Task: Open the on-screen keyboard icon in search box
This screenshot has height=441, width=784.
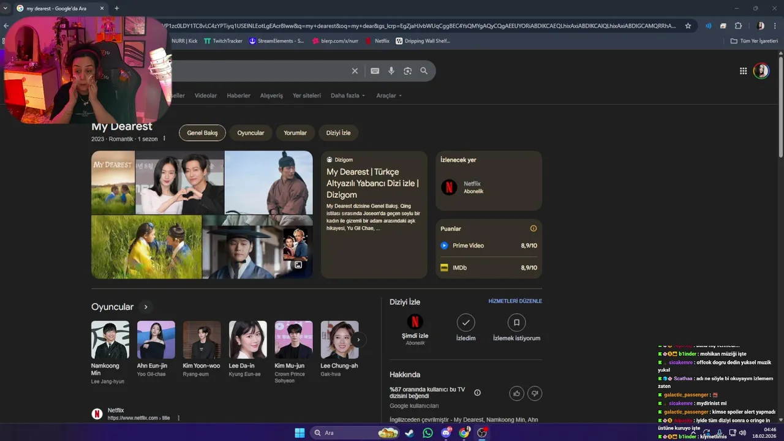Action: point(375,71)
